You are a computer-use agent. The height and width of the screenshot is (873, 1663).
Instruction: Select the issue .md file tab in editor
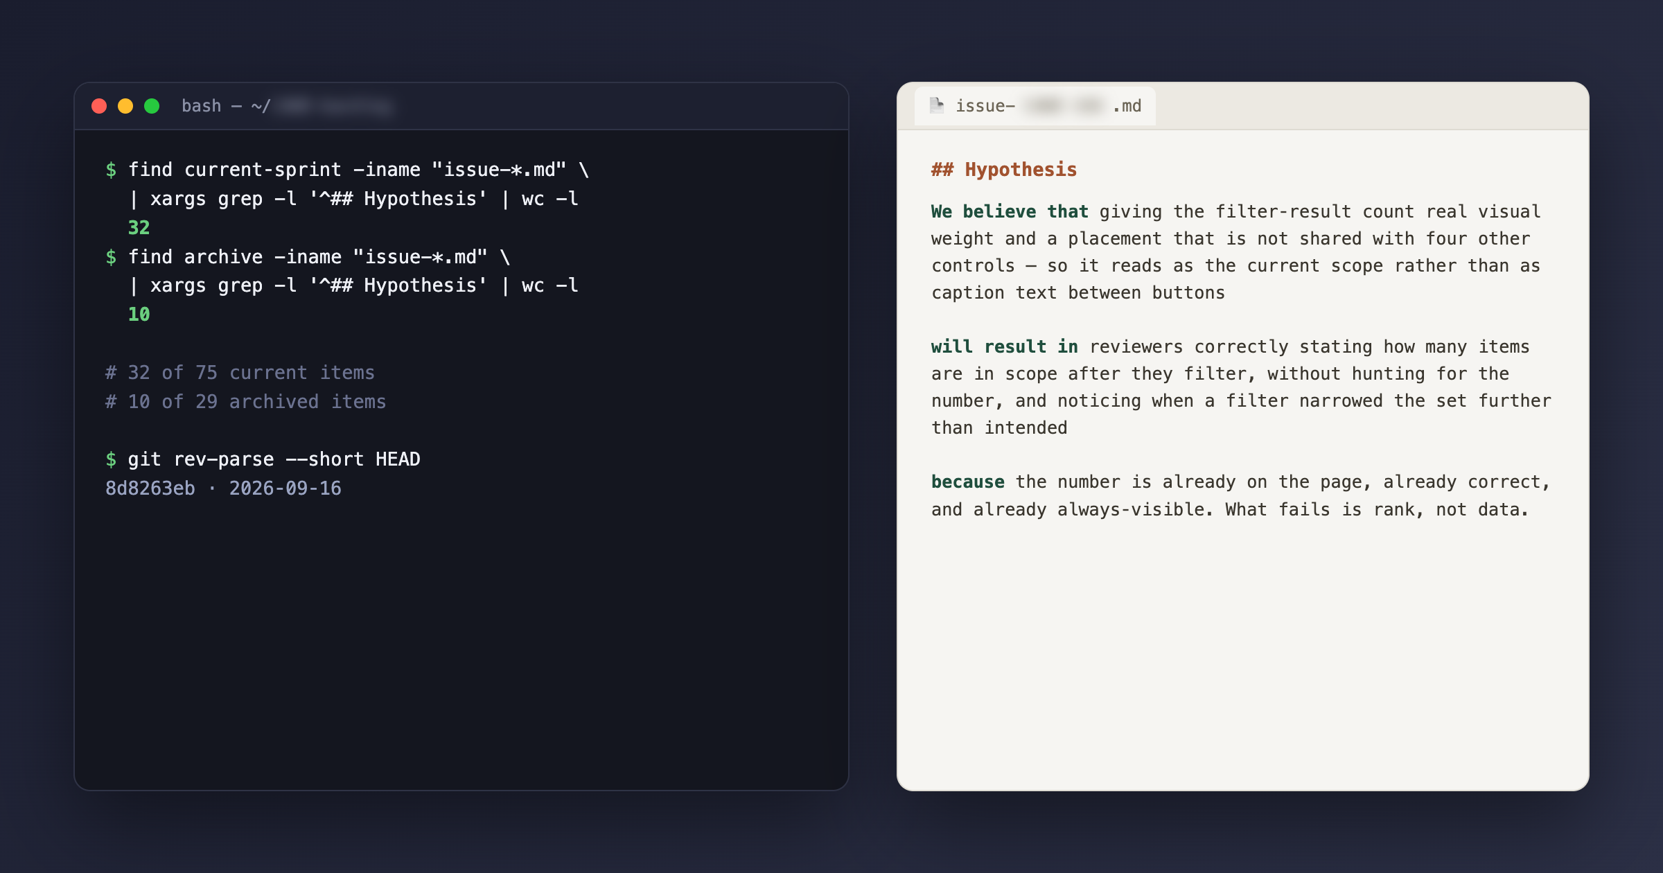[x=1035, y=106]
